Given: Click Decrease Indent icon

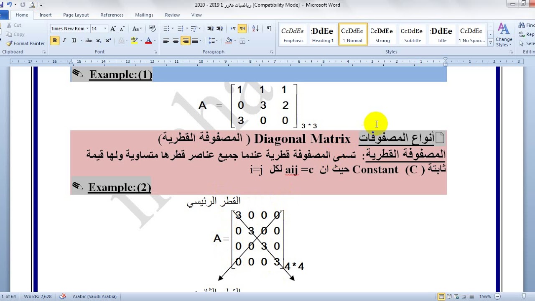Looking at the screenshot, I should coord(210,28).
